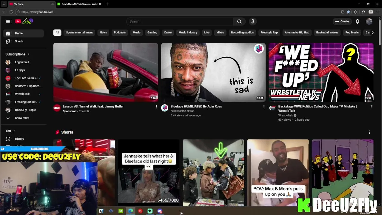The height and width of the screenshot is (215, 382).
Task: Go back with browser back arrow
Action: 4,12
